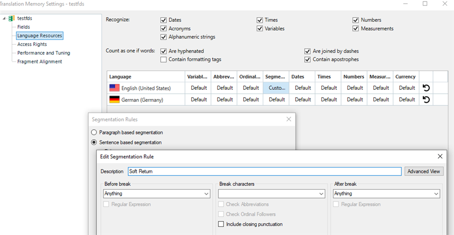Click reset icon for German (Germany) row
This screenshot has width=454, height=235.
(x=426, y=99)
